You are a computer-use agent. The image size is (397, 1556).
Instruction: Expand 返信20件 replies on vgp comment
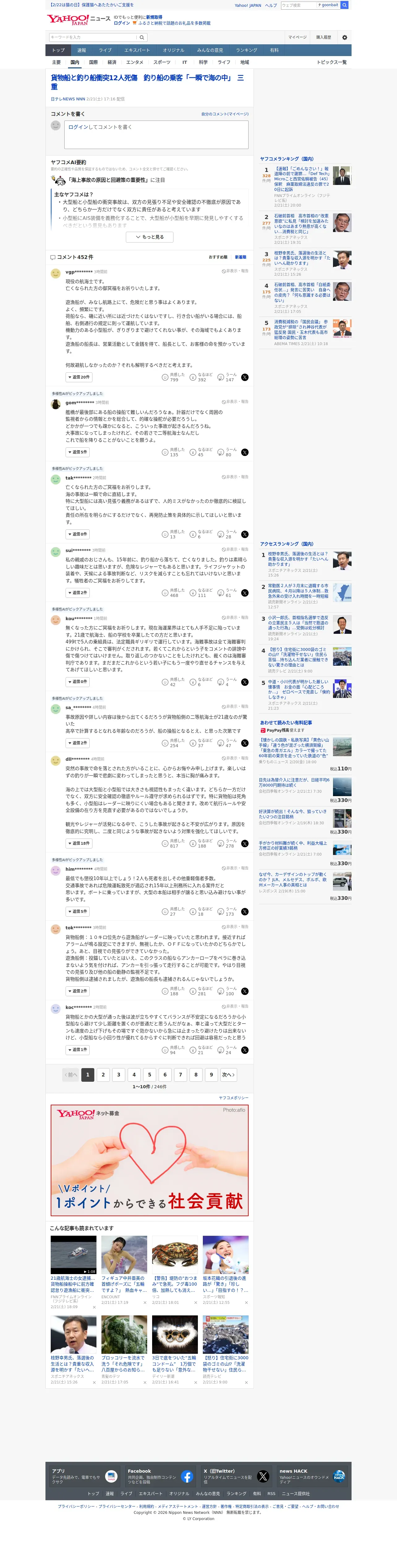coord(79,377)
